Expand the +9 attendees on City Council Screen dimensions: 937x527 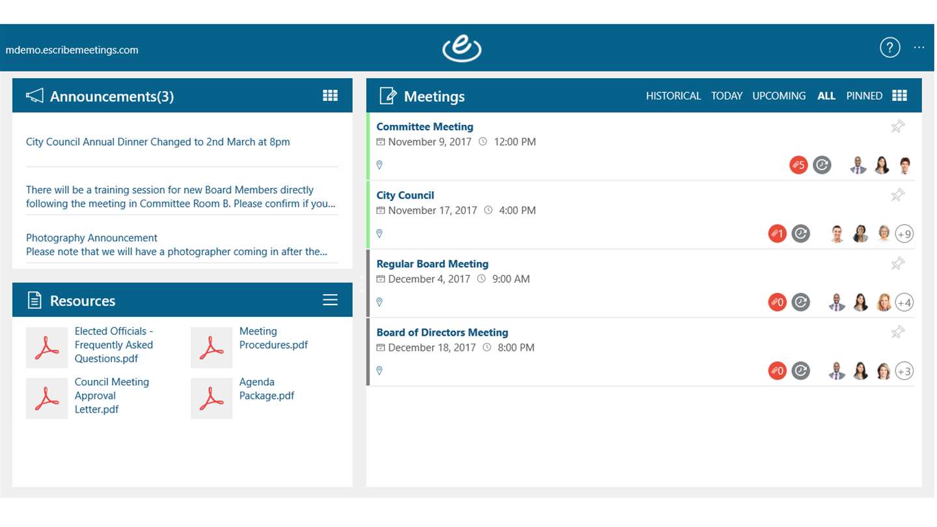click(x=904, y=234)
